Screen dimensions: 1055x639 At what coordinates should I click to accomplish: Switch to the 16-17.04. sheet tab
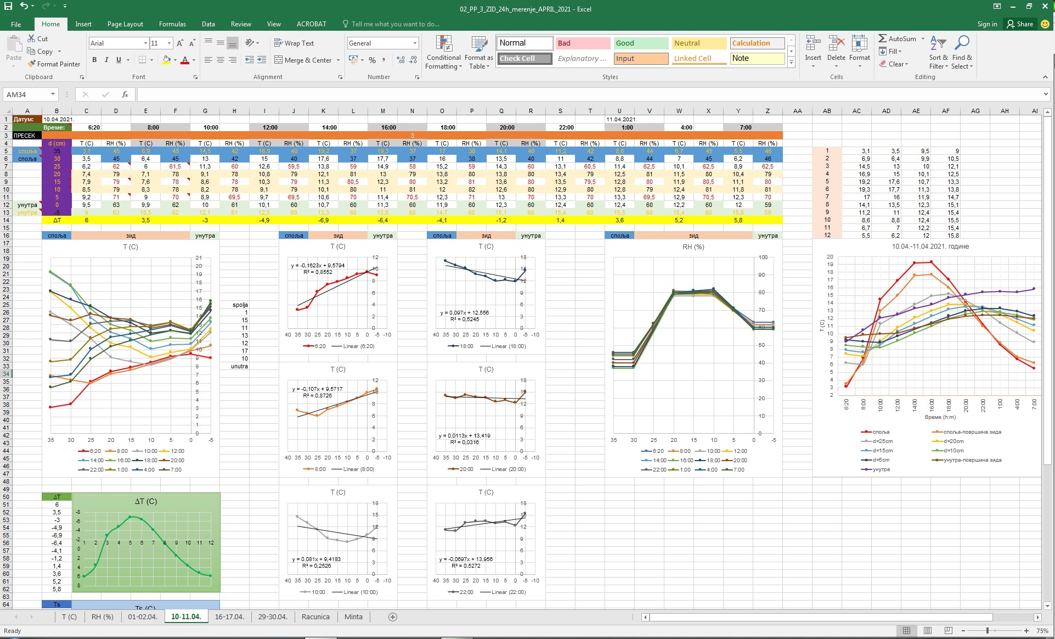coord(229,617)
